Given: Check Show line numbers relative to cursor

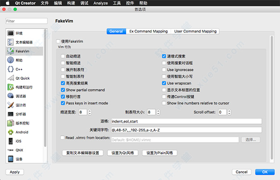Looking at the screenshot, I should (164, 103).
